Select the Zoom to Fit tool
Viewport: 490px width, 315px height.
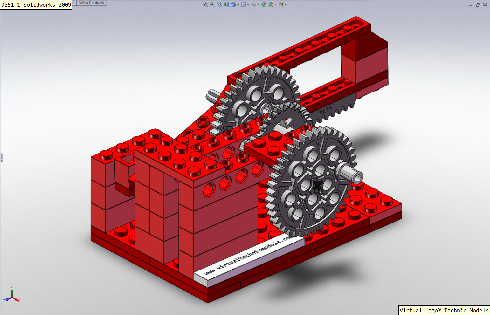pyautogui.click(x=205, y=4)
